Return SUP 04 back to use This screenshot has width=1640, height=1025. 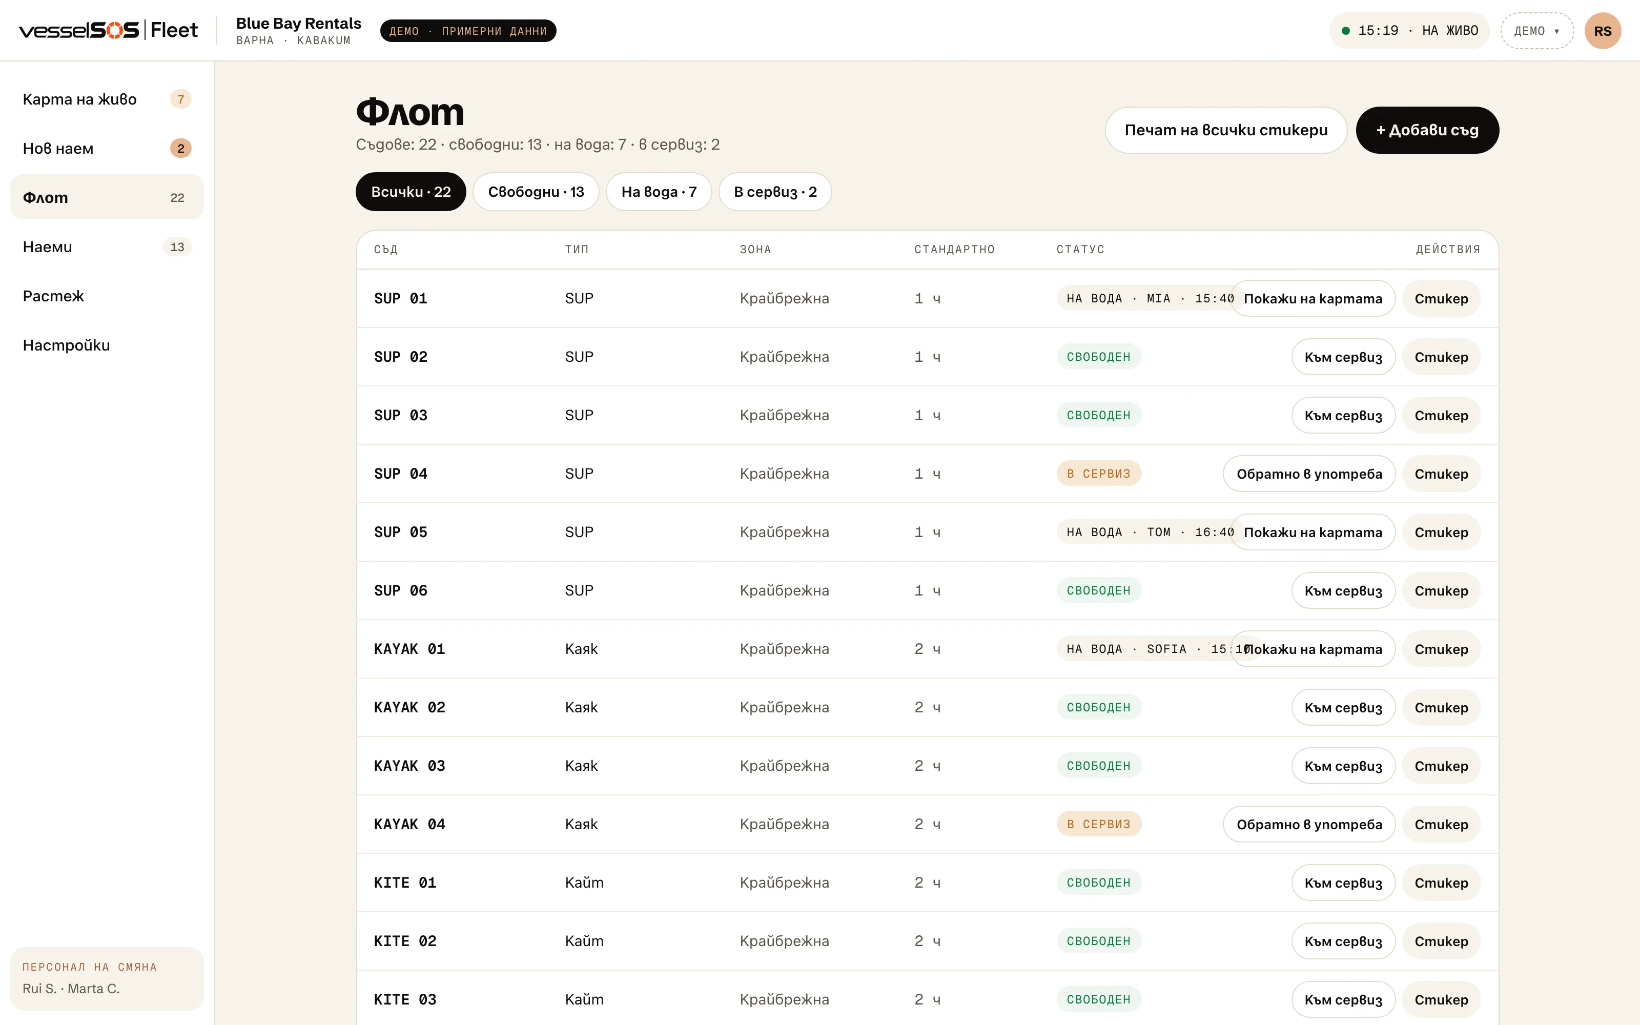1309,473
